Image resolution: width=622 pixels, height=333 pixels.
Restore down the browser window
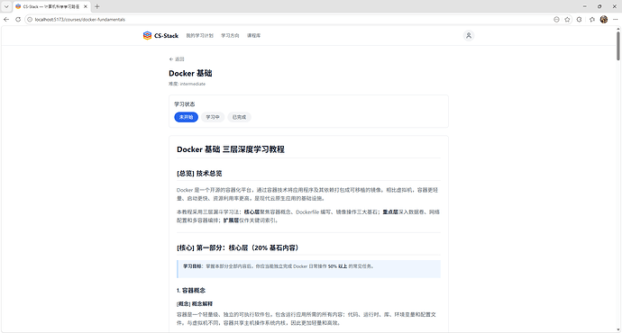point(599,6)
